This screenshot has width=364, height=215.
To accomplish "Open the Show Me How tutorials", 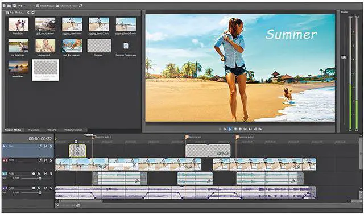I will coord(67,6).
